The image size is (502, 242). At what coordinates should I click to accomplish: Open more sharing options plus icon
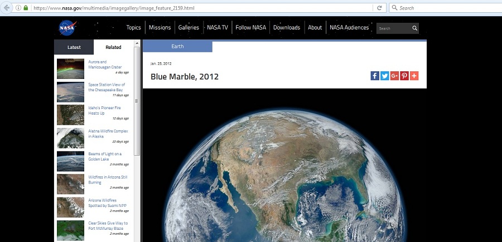click(414, 76)
